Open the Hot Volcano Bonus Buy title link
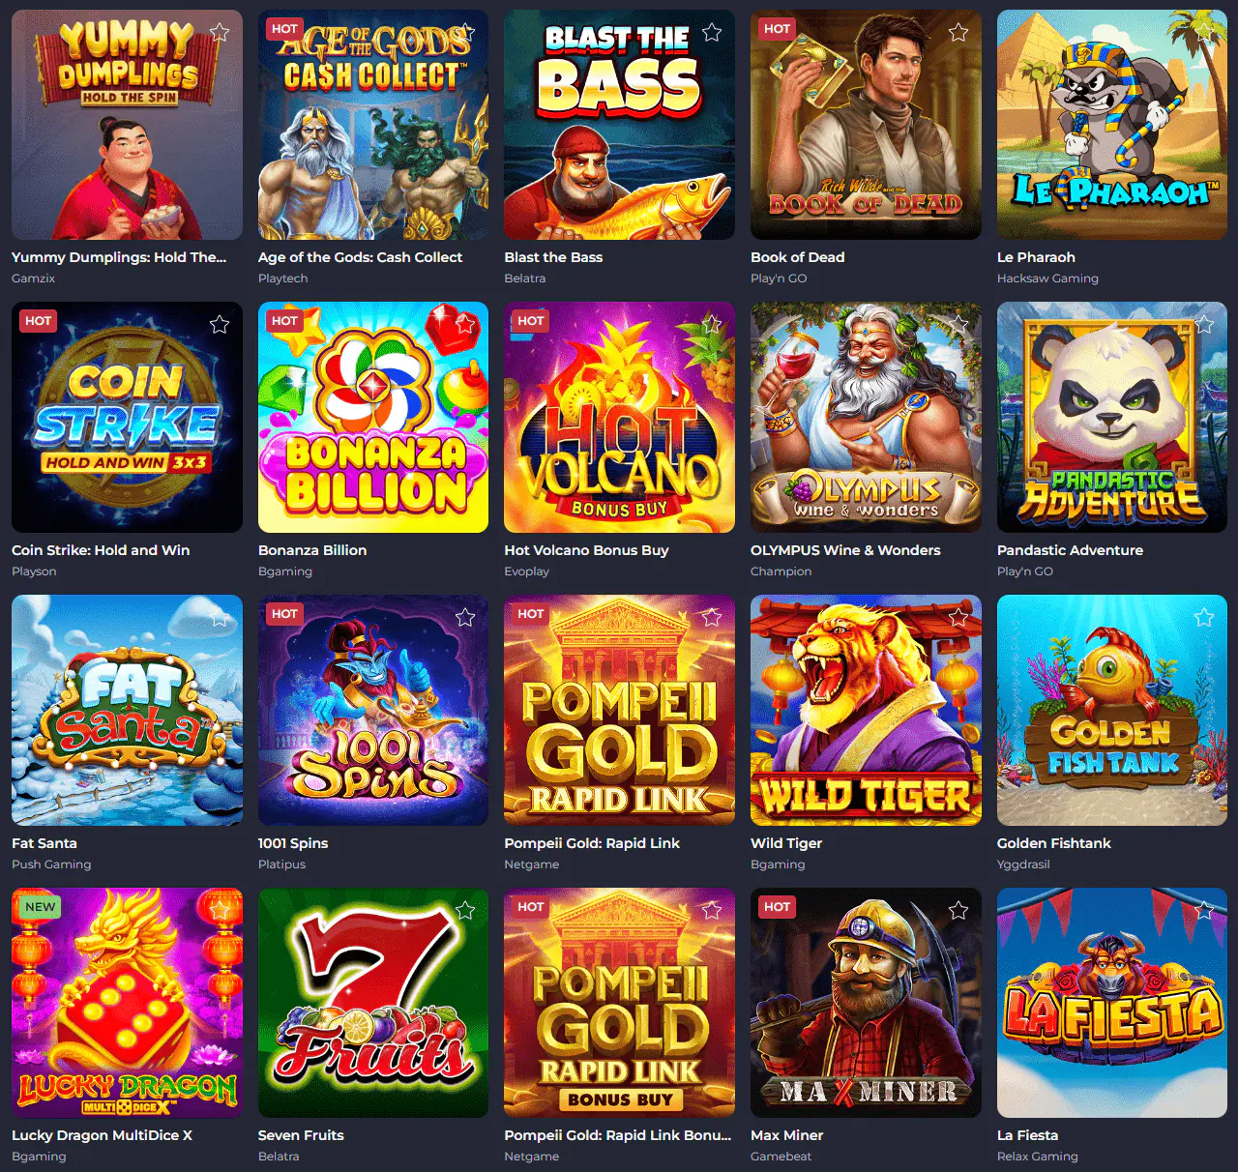 586,550
